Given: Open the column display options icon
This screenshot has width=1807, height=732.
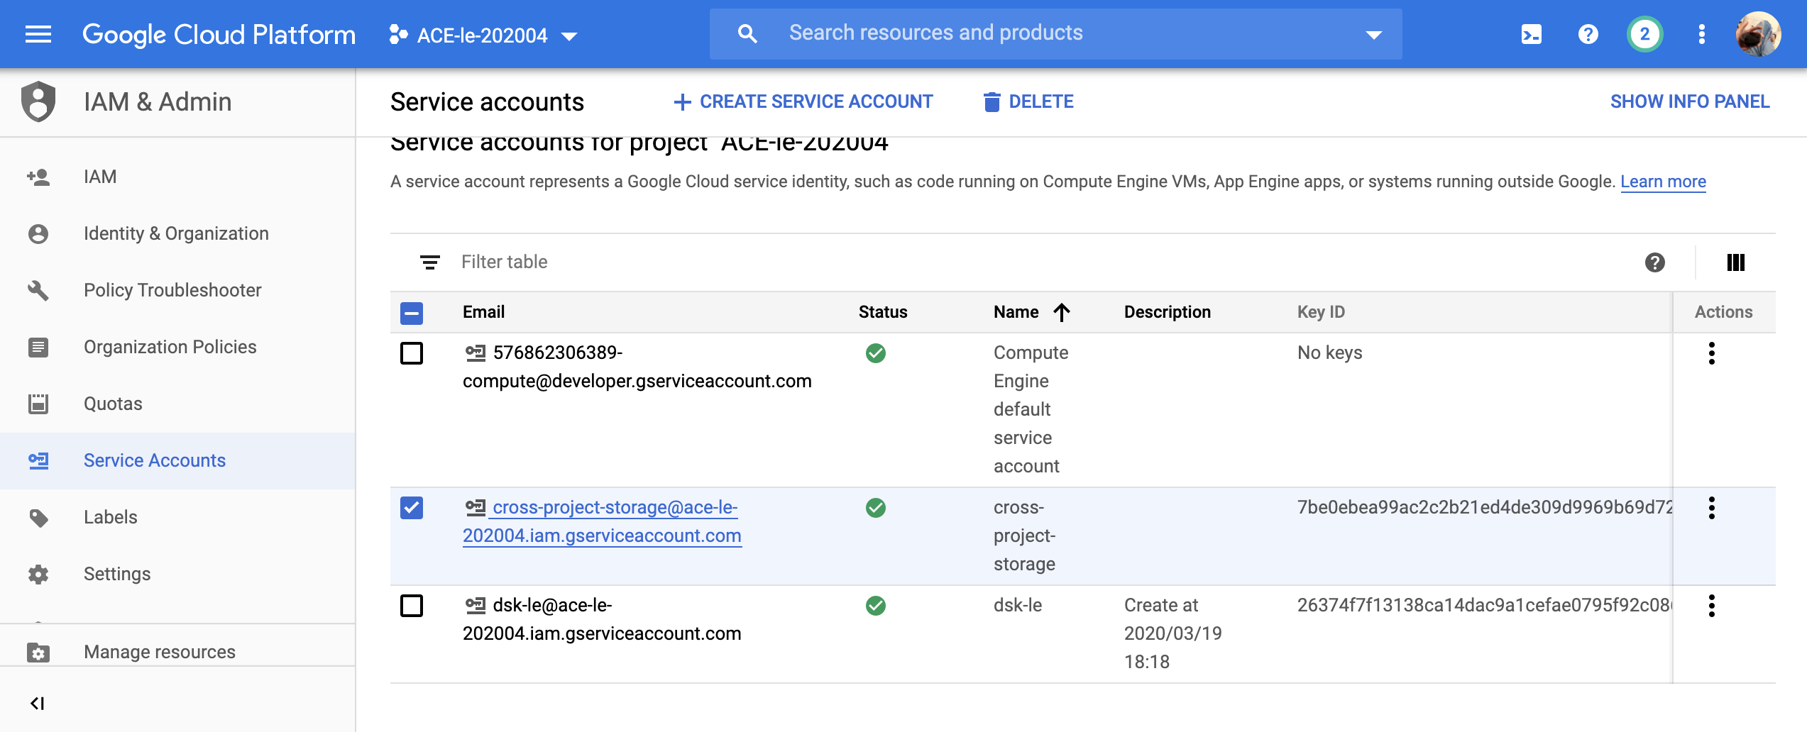Looking at the screenshot, I should tap(1735, 262).
